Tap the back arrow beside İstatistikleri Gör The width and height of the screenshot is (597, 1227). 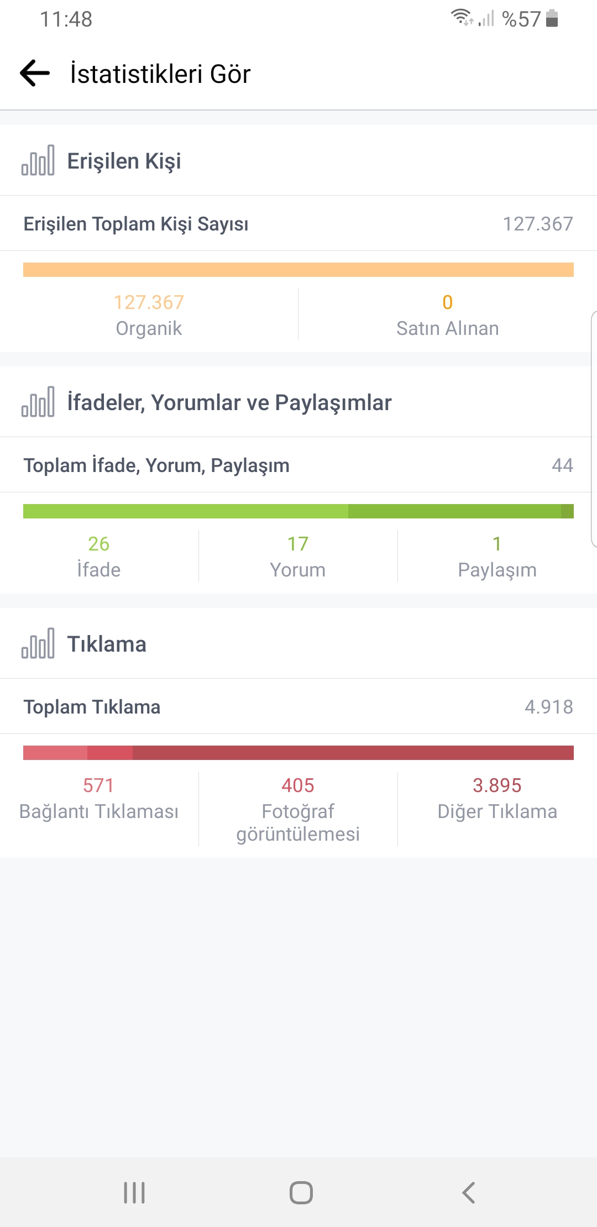point(35,73)
